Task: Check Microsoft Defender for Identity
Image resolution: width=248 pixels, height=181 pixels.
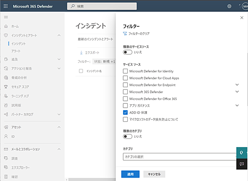Action: click(125, 71)
